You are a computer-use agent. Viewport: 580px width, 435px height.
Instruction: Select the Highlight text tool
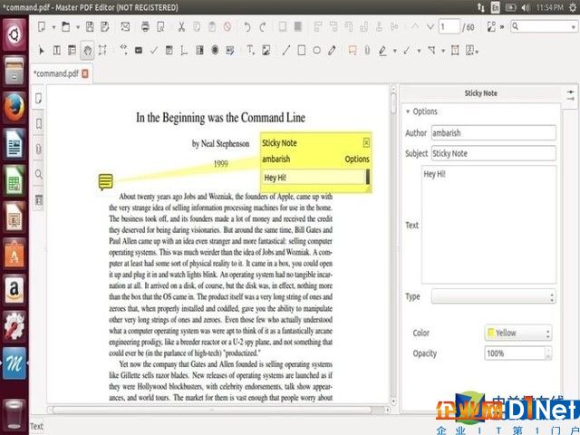click(382, 51)
